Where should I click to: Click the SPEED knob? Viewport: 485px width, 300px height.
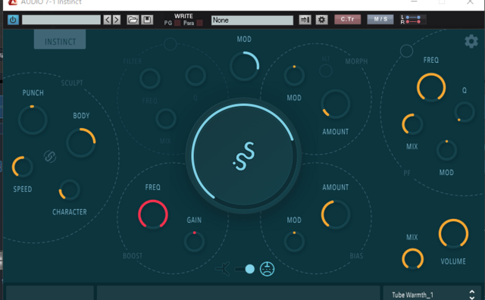(x=22, y=167)
